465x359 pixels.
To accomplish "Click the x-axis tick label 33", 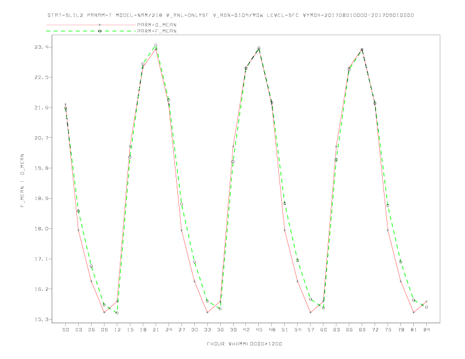I will point(207,330).
